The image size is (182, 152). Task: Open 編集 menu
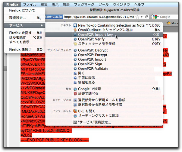(x=44, y=5)
